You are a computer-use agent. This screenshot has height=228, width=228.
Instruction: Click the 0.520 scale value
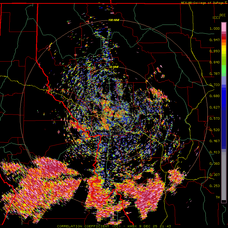[215, 130]
